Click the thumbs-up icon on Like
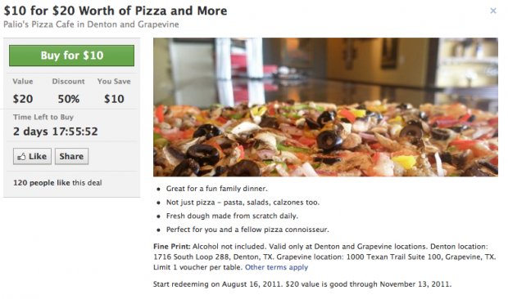508x299 pixels. (x=21, y=157)
